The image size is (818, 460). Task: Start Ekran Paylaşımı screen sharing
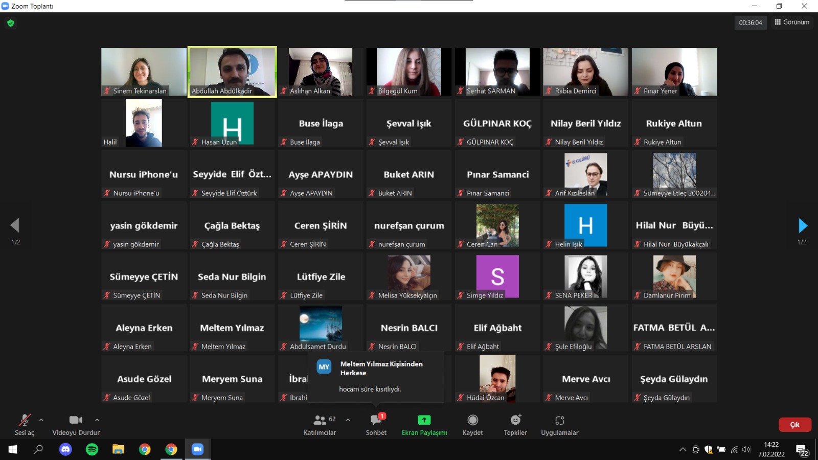pos(424,425)
